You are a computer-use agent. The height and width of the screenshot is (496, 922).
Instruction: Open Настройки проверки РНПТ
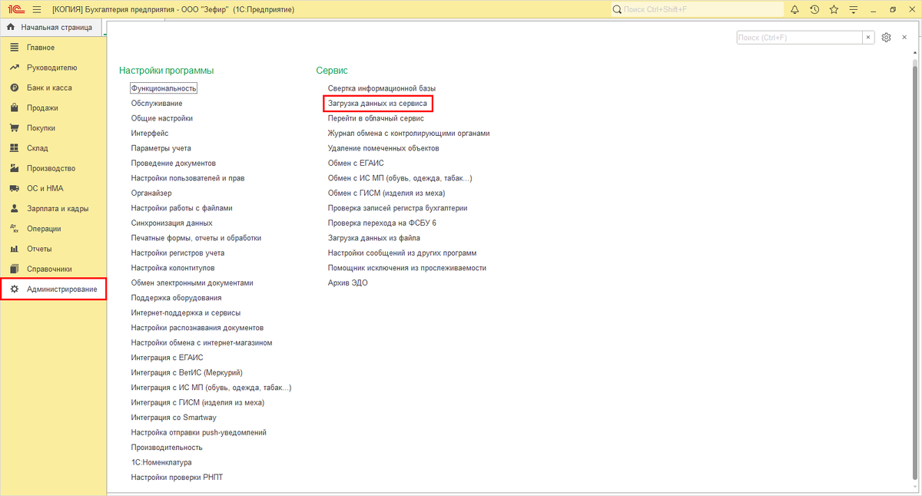pos(177,478)
